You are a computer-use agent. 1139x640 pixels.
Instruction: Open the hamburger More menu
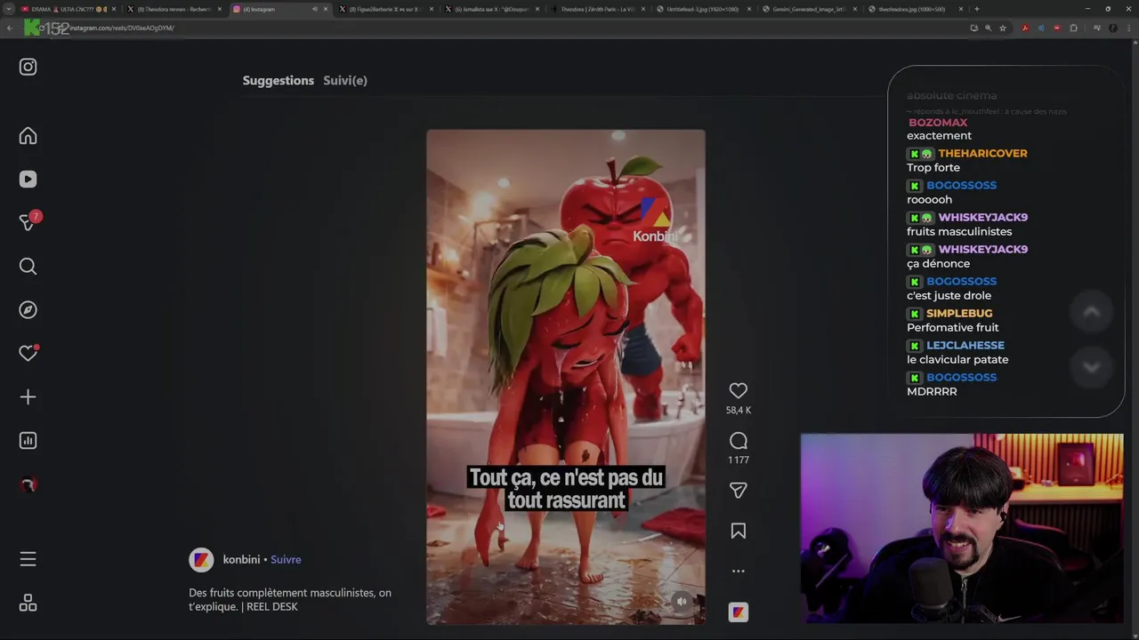pos(28,559)
